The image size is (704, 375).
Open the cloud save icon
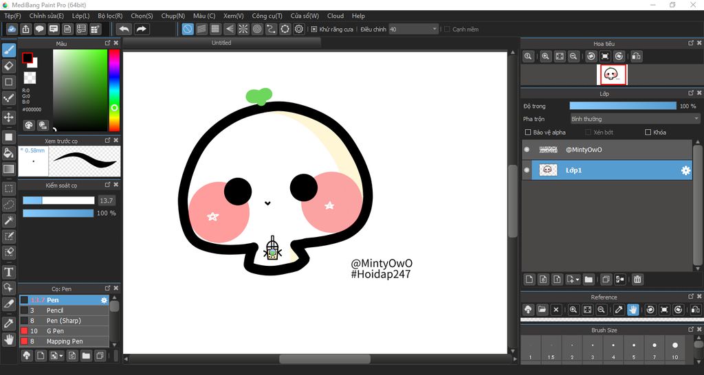tap(12, 29)
